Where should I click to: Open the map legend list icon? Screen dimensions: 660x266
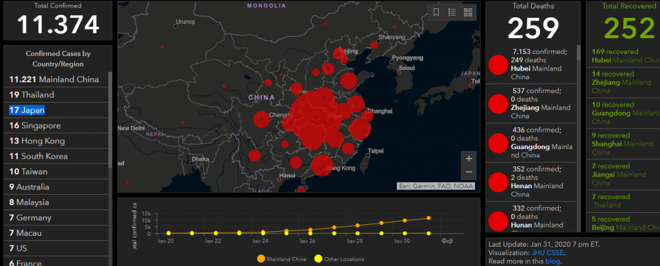pyautogui.click(x=452, y=12)
